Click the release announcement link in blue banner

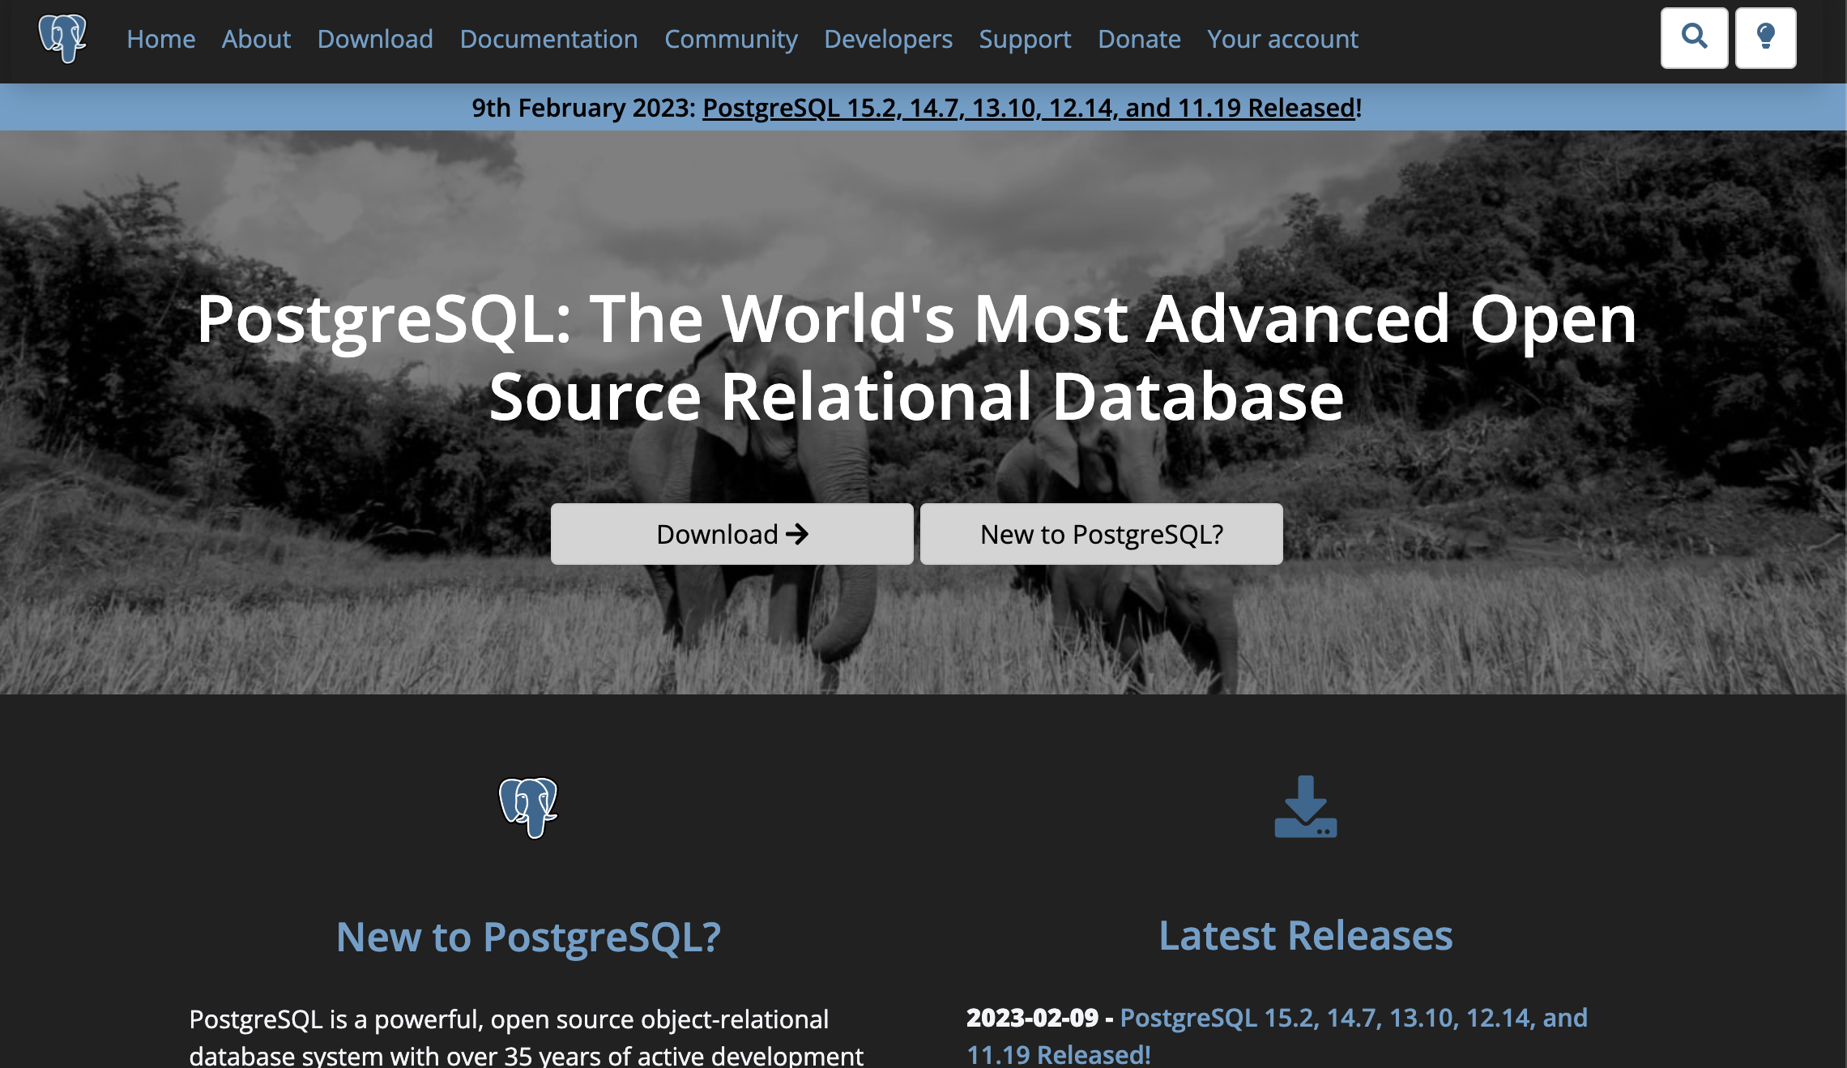(x=1029, y=108)
